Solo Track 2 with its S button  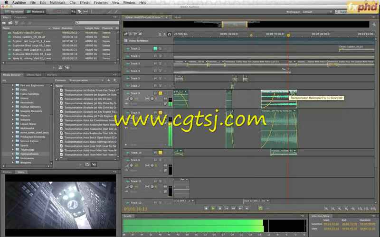160,49
